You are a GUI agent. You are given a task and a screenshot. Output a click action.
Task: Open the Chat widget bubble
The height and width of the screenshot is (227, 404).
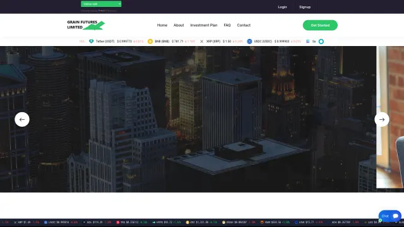[390, 216]
